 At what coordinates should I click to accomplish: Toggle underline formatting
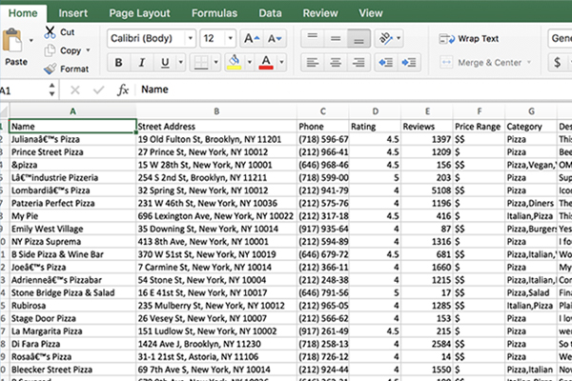click(167, 63)
